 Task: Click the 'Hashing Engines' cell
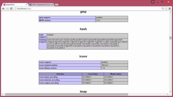[x=43, y=44]
